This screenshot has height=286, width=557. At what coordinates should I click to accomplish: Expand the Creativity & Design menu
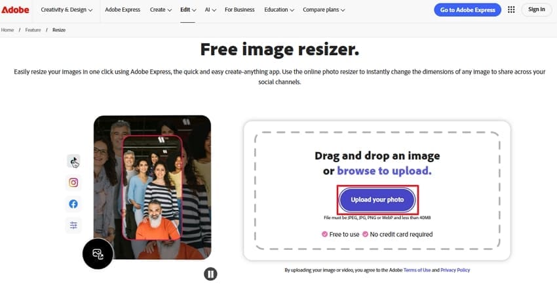coord(67,10)
